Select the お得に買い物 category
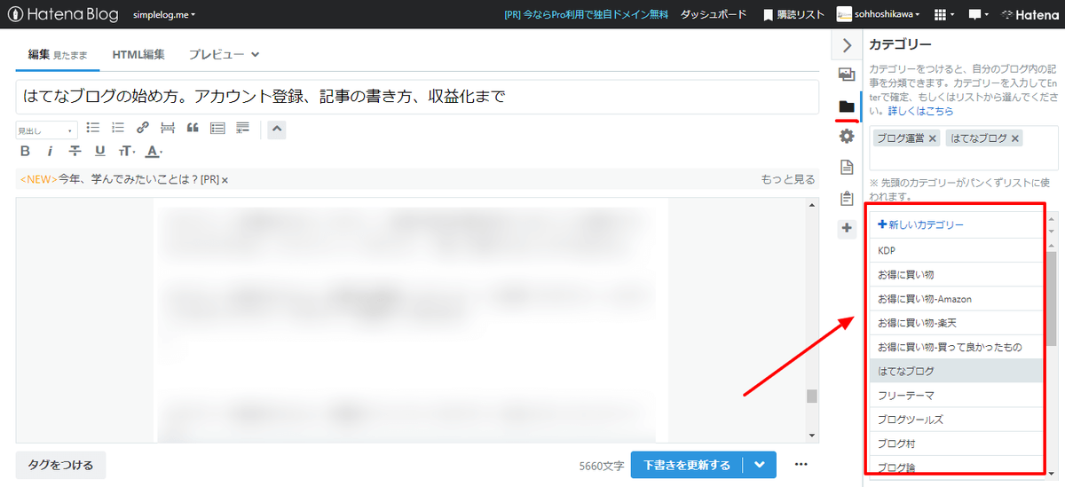Screen dimensions: 1065x487 pyautogui.click(x=955, y=275)
